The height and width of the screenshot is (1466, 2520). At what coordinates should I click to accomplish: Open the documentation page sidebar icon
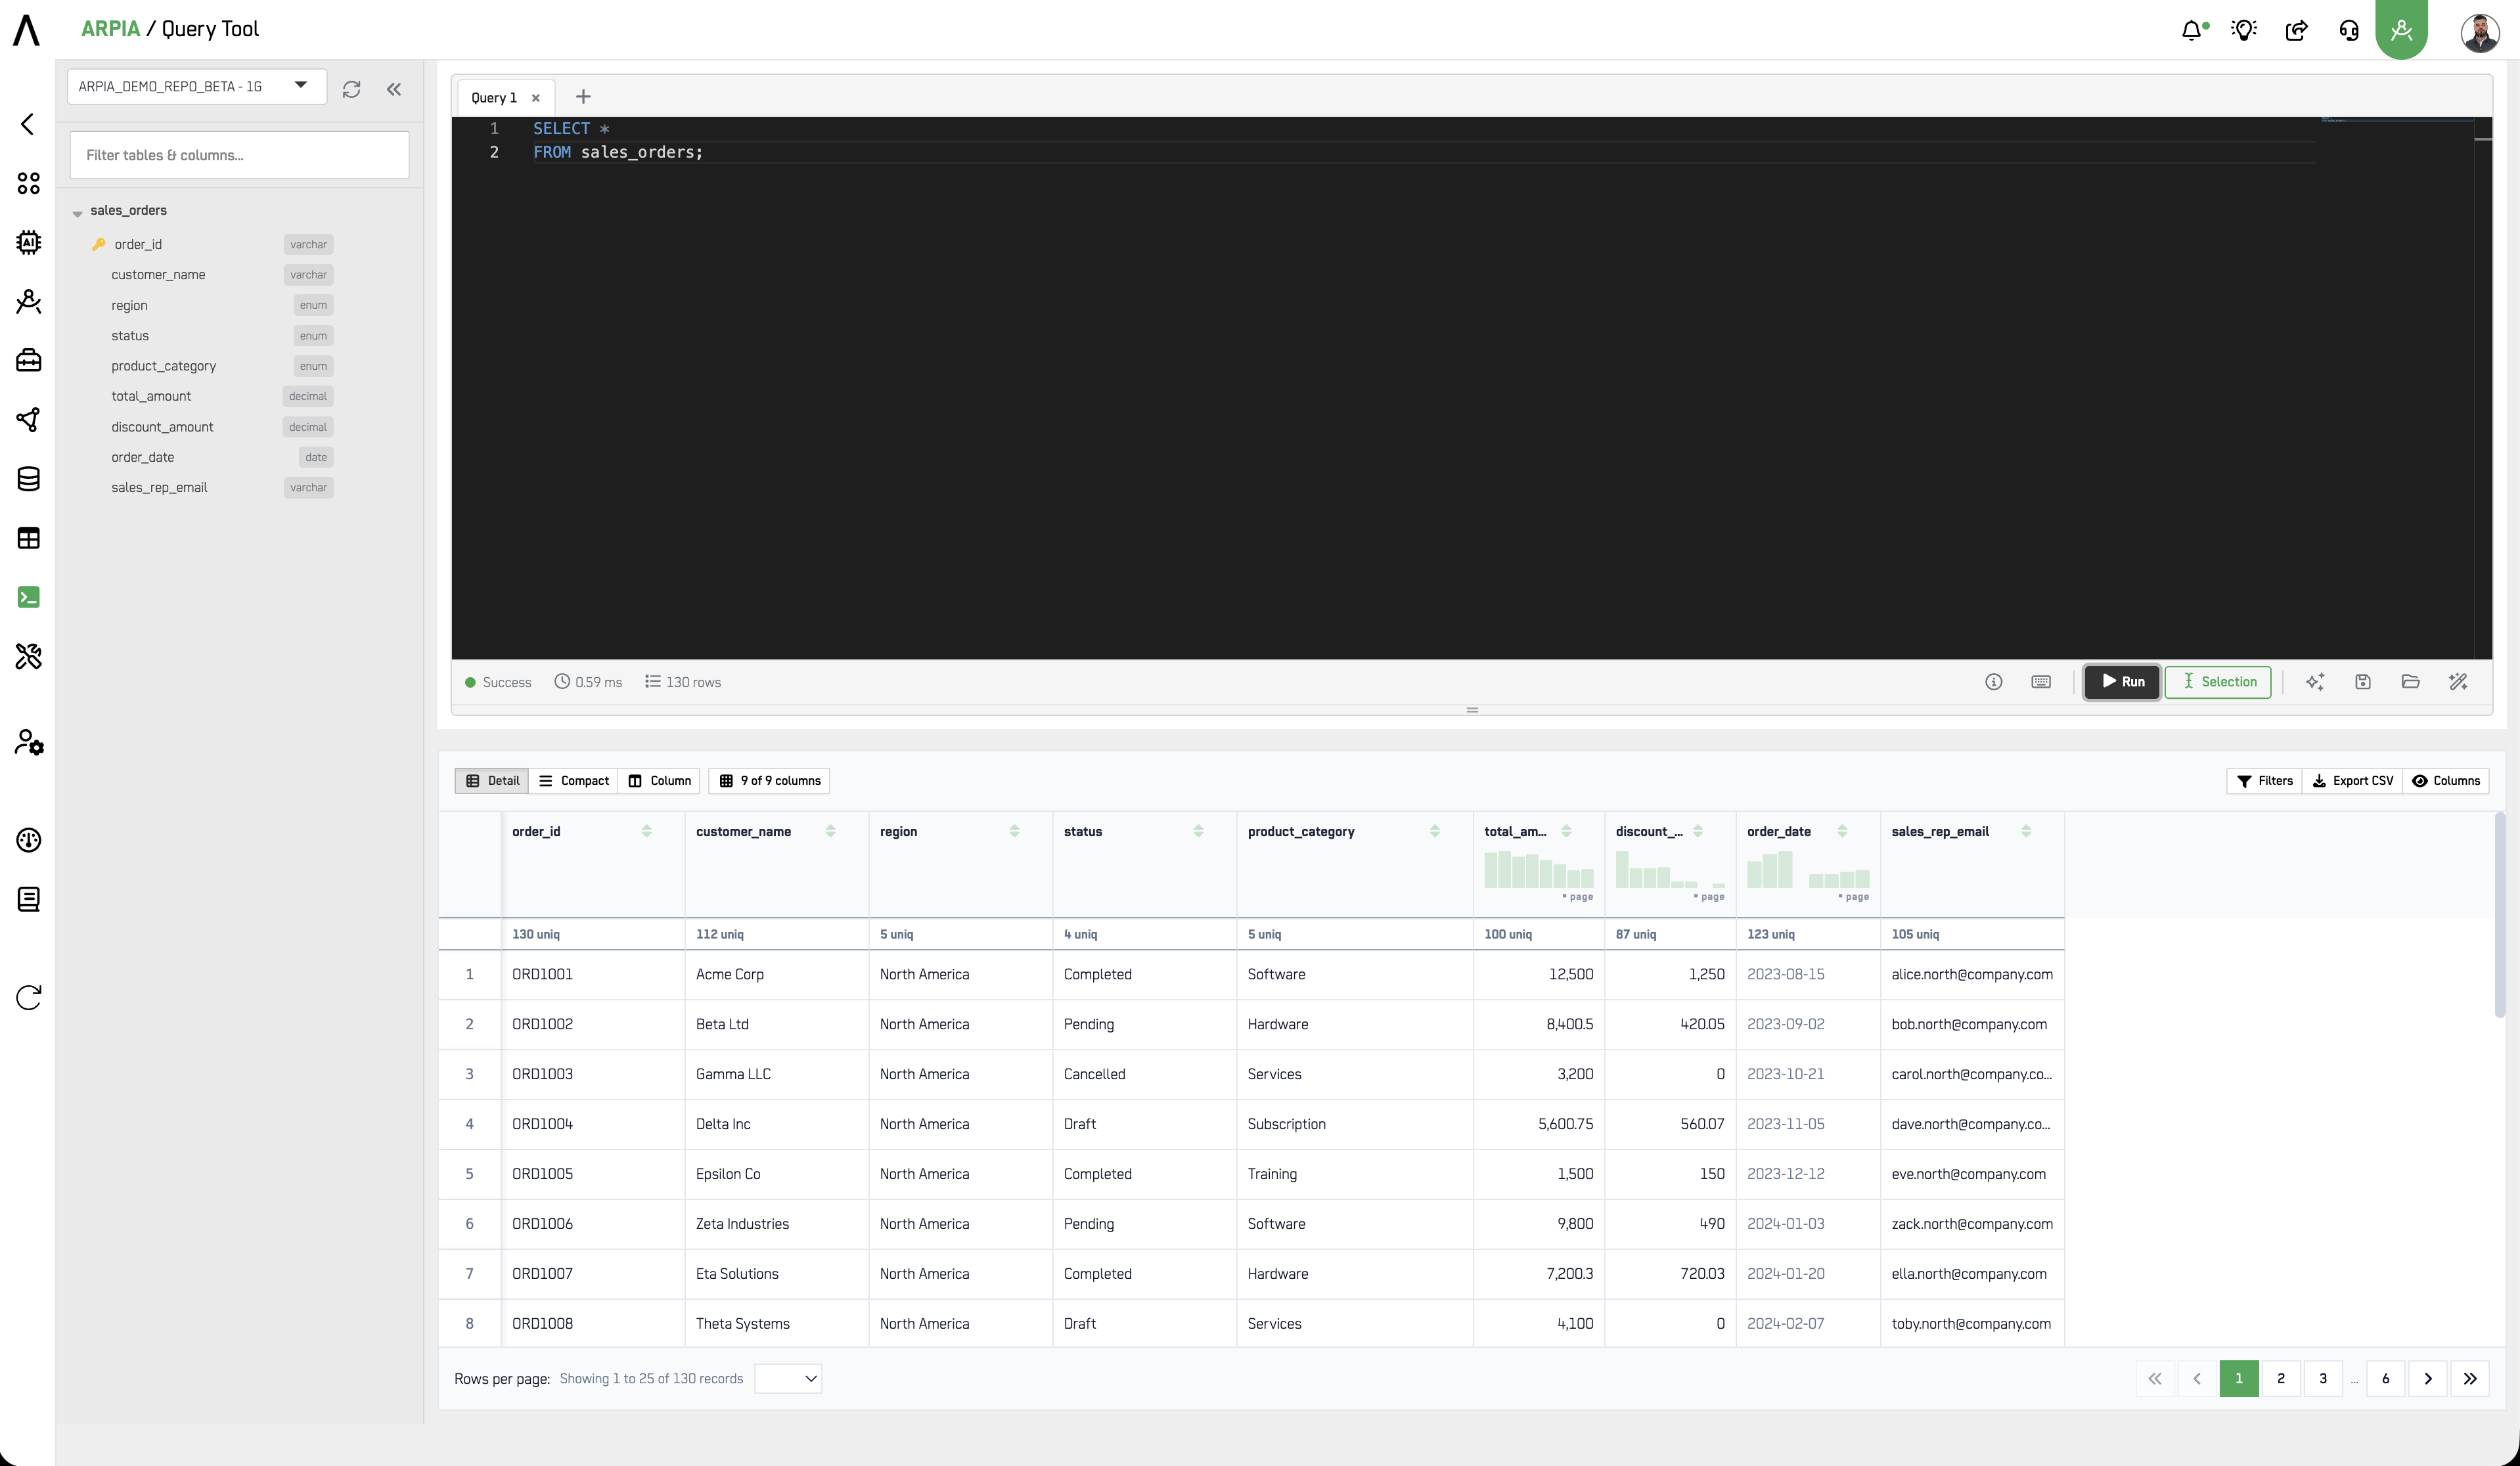coord(29,899)
